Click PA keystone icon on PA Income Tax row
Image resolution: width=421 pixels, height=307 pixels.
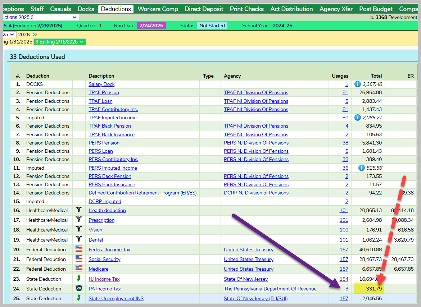pos(79,288)
